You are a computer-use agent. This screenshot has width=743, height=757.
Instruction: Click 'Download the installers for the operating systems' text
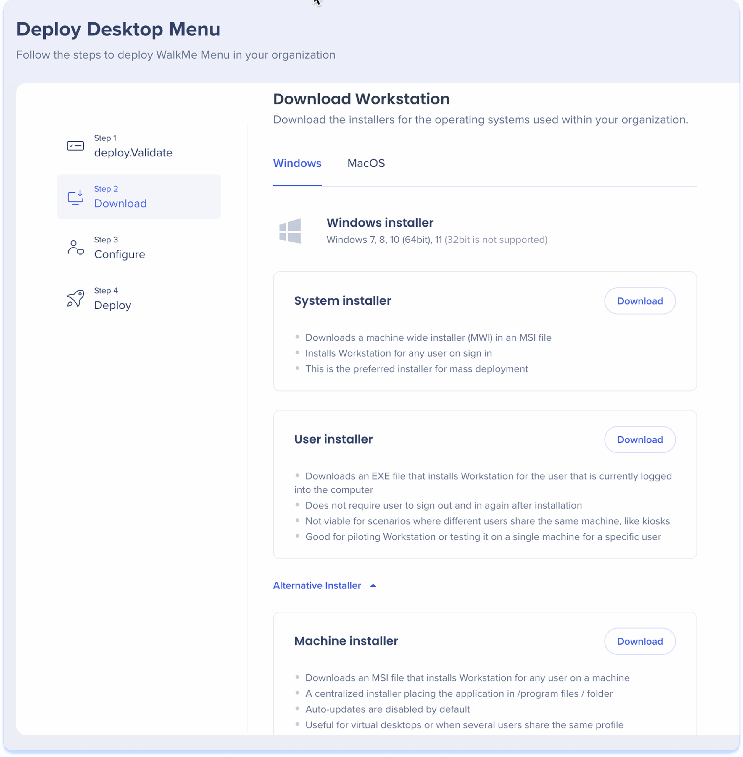point(480,120)
